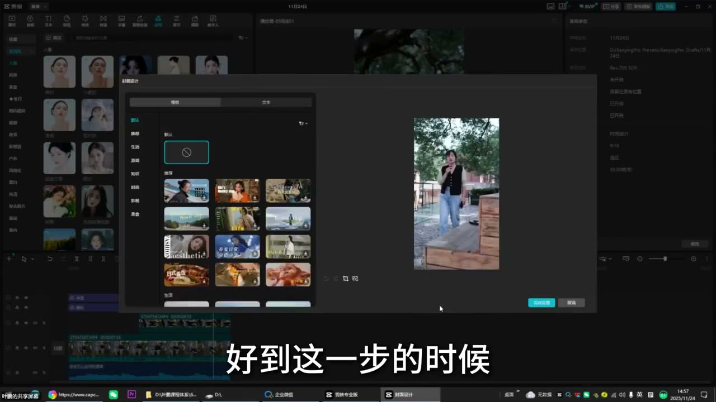The image size is (716, 402).
Task: Click timeline zoom-in magnifier icon
Action: (694, 259)
